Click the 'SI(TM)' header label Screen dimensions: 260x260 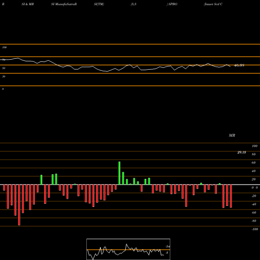pyautogui.click(x=99, y=4)
